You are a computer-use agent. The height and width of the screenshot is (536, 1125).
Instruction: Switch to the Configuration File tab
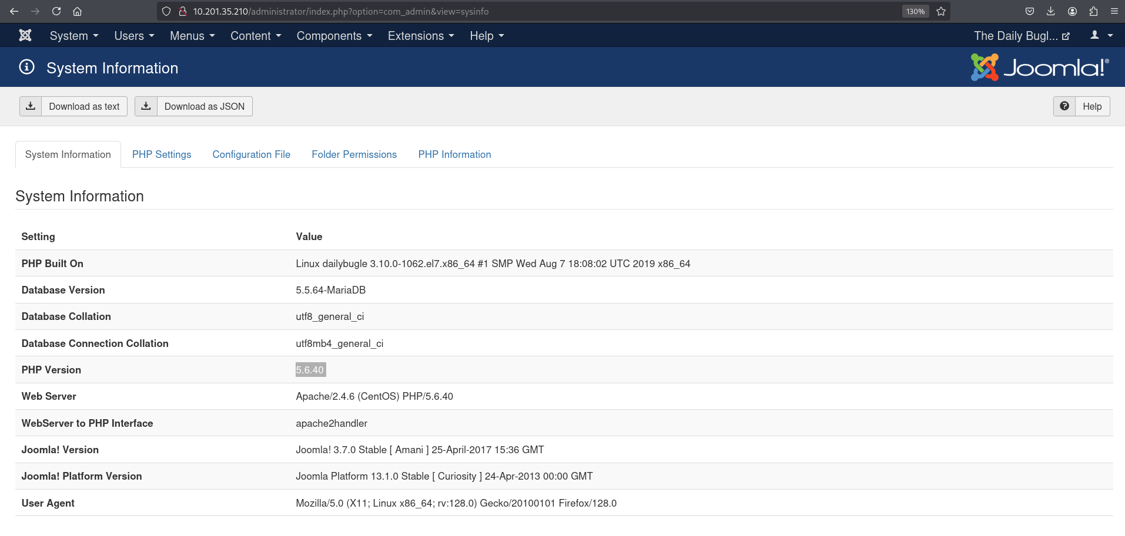pos(252,154)
